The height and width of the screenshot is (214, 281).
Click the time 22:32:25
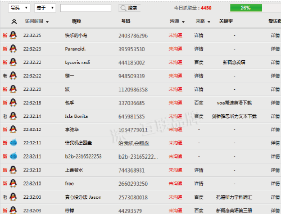32,35
